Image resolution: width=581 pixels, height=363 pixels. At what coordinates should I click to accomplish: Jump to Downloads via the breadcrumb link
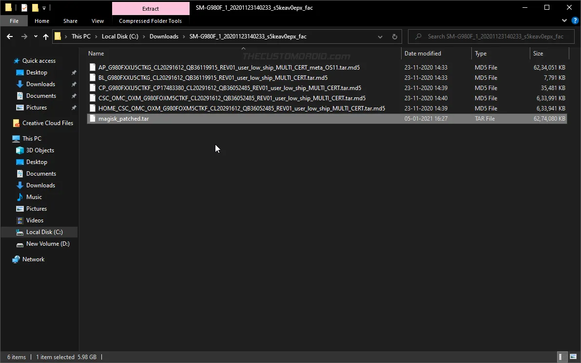tap(164, 36)
